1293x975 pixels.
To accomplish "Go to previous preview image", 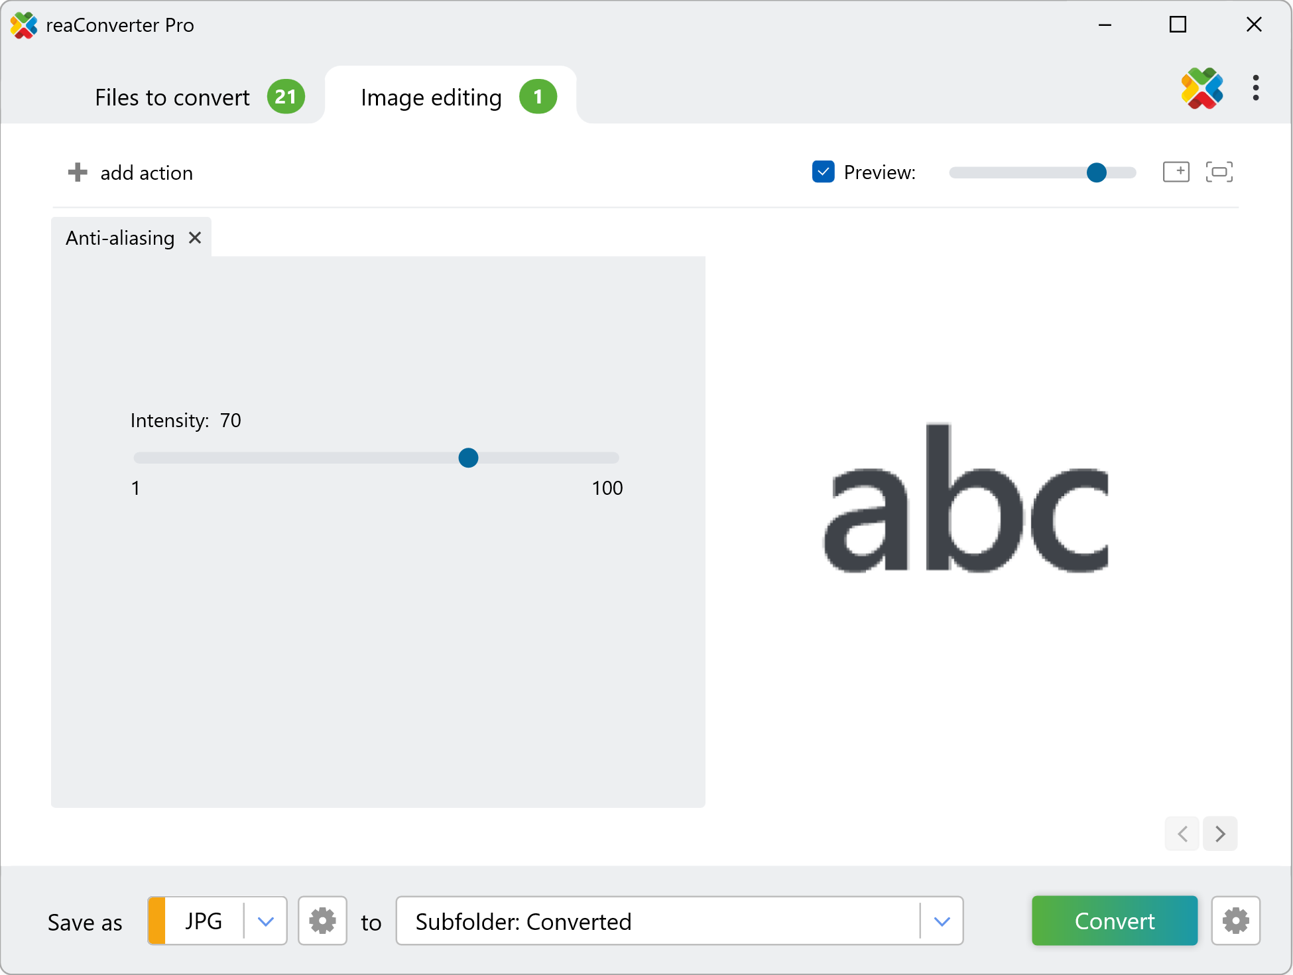I will click(1182, 834).
